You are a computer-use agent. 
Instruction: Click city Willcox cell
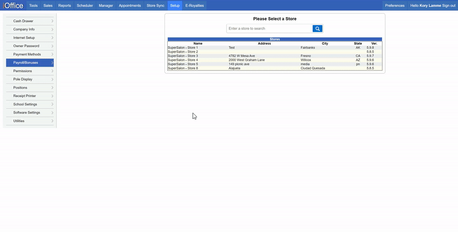[306, 60]
